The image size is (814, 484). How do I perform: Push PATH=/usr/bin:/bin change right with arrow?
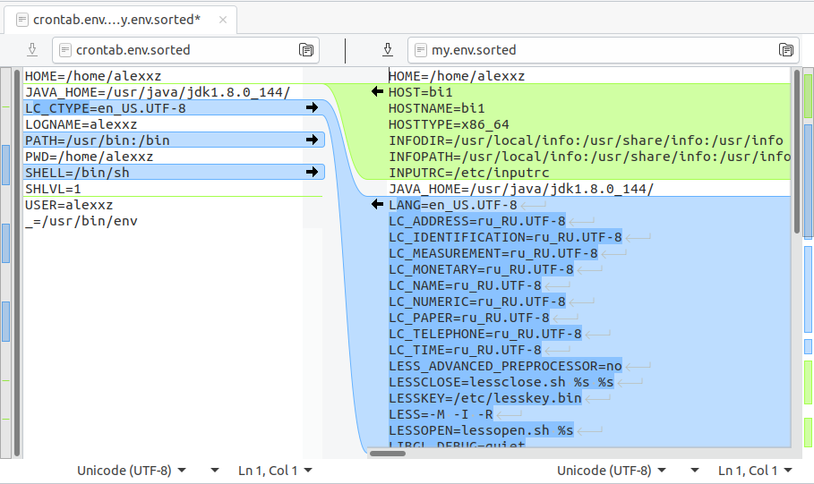tap(312, 140)
